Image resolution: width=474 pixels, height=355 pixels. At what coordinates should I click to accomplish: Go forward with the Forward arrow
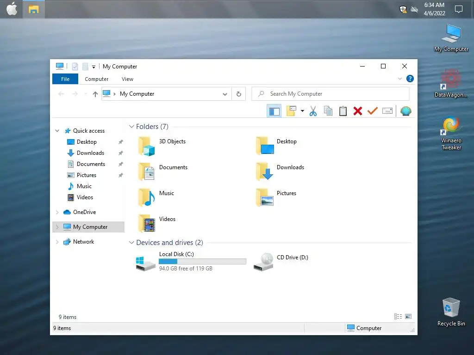coord(75,94)
